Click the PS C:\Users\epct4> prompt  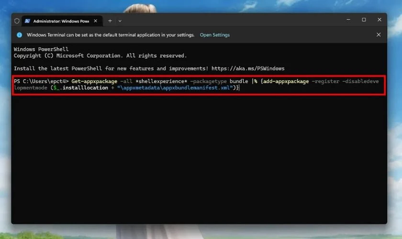(x=41, y=81)
